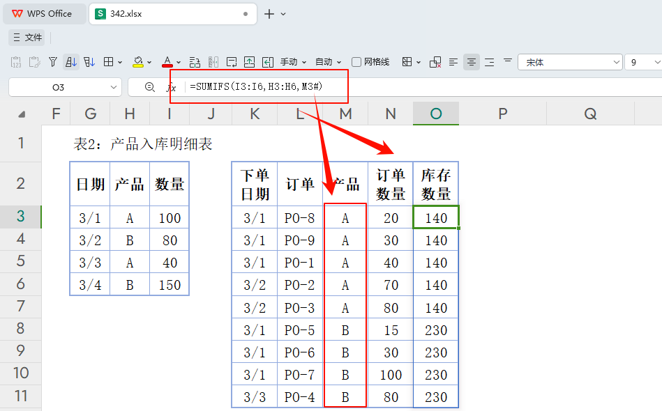This screenshot has height=411, width=662.
Task: Align text left
Action: [x=453, y=63]
